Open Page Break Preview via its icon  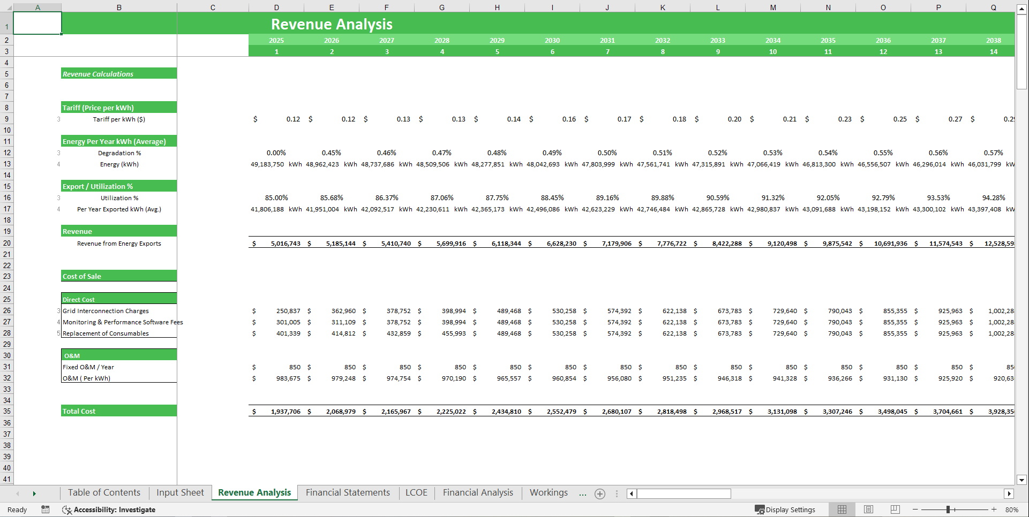coord(895,510)
